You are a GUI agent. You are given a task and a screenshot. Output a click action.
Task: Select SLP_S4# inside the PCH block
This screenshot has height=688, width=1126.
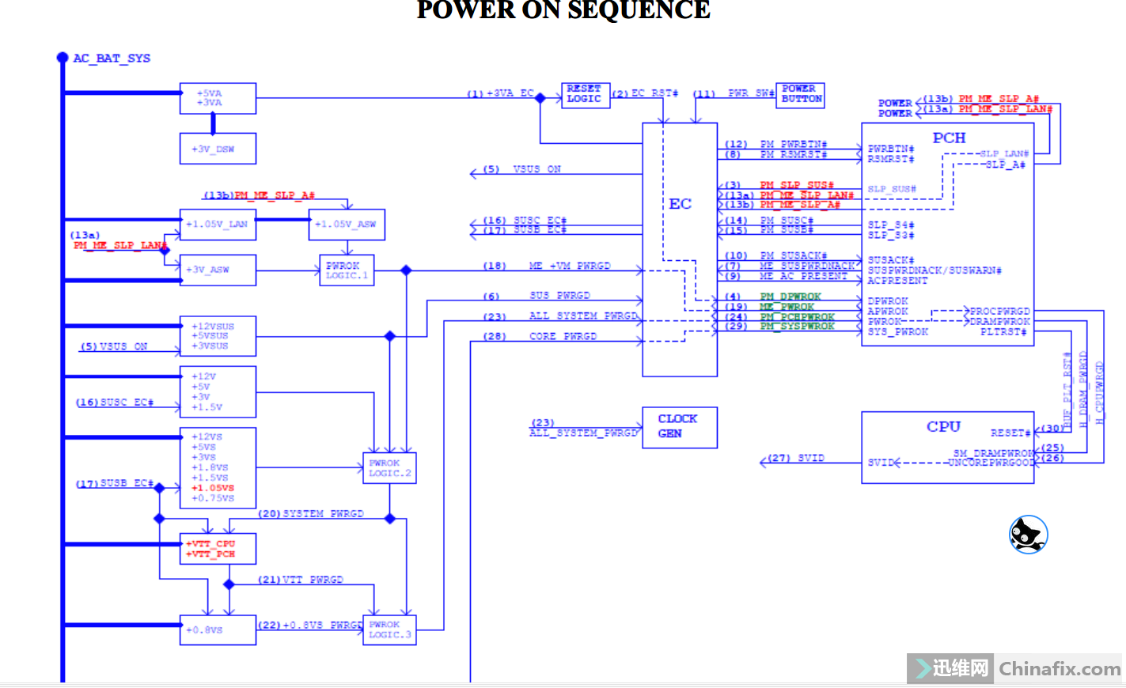891,225
